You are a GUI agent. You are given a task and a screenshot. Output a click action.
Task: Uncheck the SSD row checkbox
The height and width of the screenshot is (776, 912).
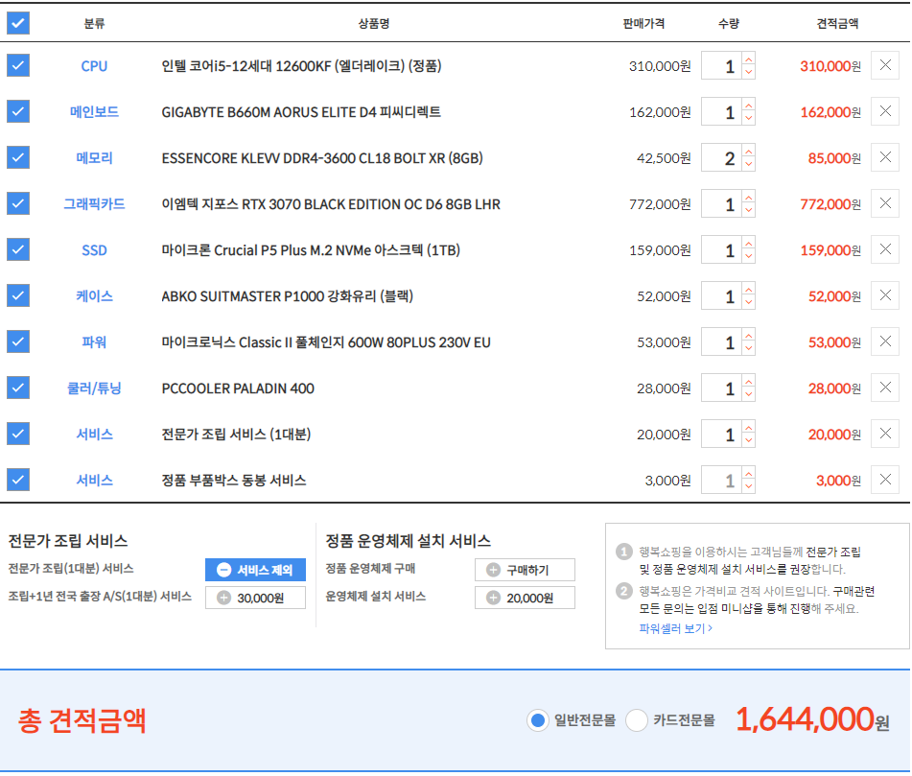[x=18, y=249]
